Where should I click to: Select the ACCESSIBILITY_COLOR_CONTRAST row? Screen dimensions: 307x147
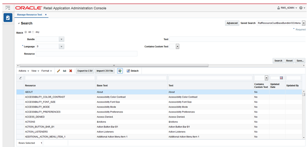click(159, 97)
